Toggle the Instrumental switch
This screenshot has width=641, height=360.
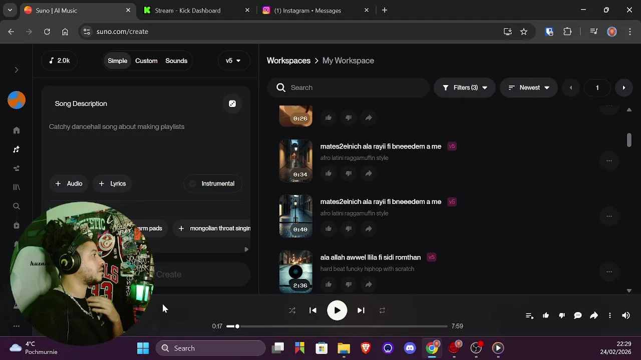point(212,183)
